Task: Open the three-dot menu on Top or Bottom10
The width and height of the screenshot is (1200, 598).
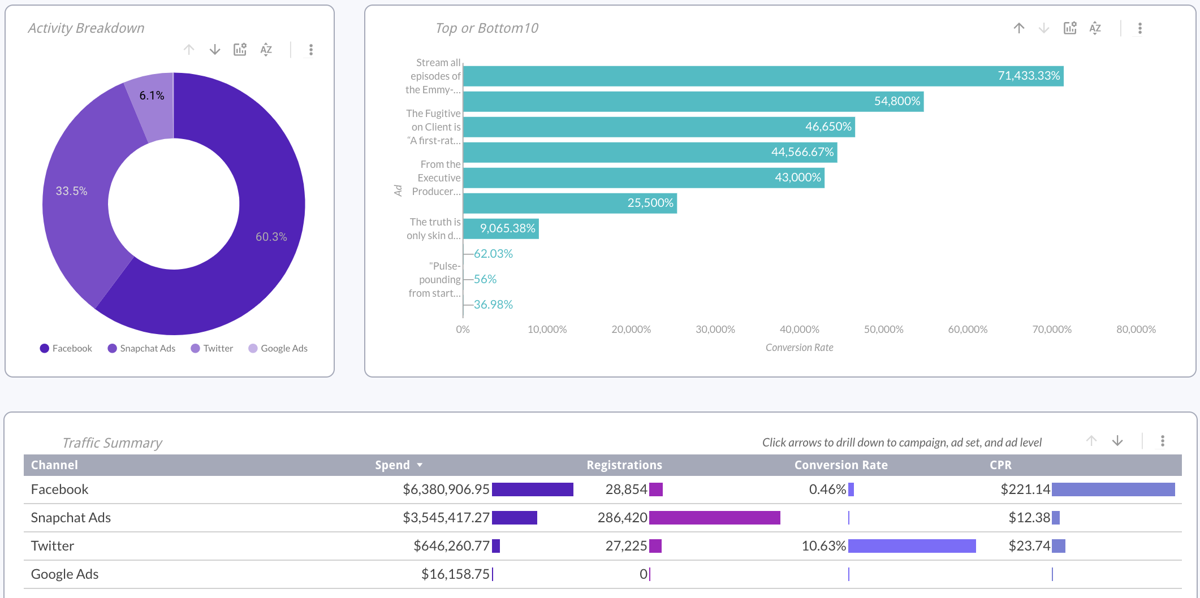Action: click(x=1139, y=28)
